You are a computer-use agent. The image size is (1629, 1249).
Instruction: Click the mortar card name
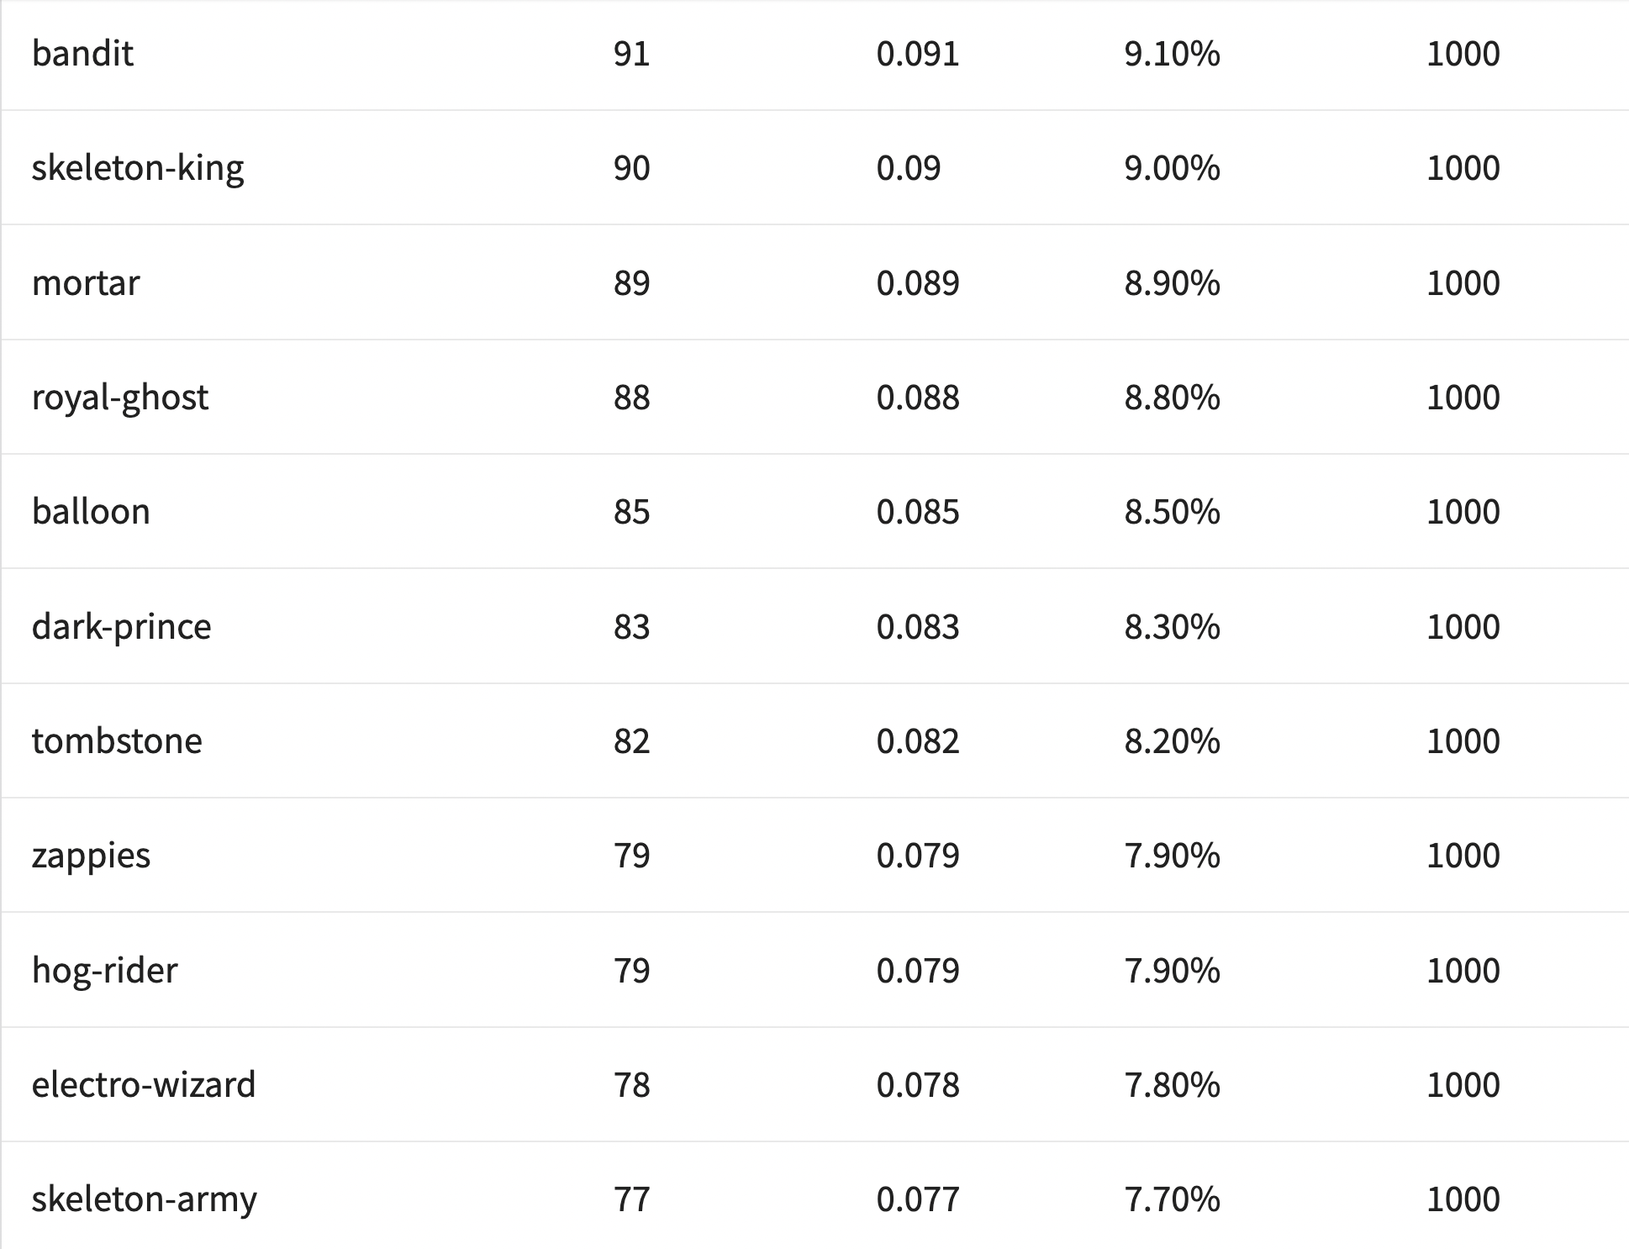pos(86,283)
